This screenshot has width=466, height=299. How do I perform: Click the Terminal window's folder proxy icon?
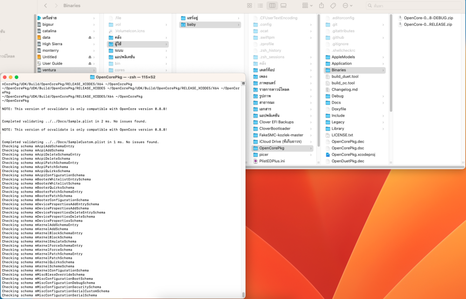tap(92, 77)
